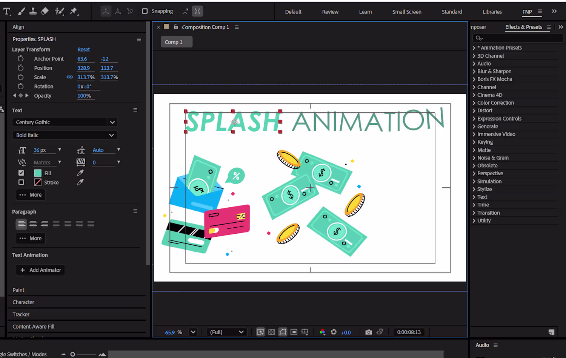Image resolution: width=566 pixels, height=358 pixels.
Task: Uncheck the Fill checkbox
Action: pyautogui.click(x=22, y=173)
